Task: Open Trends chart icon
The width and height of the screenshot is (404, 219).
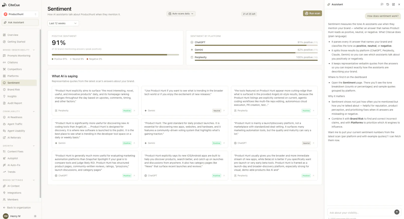Action: pyautogui.click(x=4, y=172)
